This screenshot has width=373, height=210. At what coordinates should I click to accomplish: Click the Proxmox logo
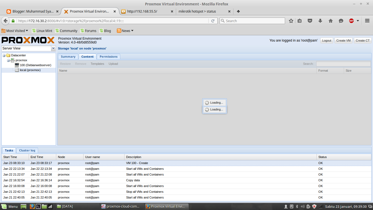point(28,40)
